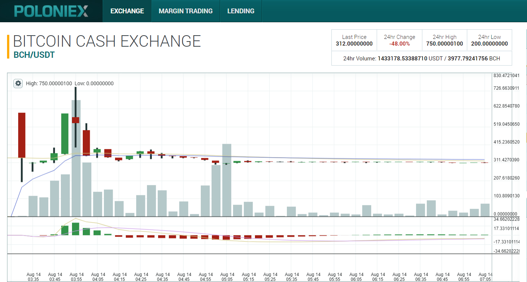Click the Bitcoin Cash Exchange heading

[107, 41]
